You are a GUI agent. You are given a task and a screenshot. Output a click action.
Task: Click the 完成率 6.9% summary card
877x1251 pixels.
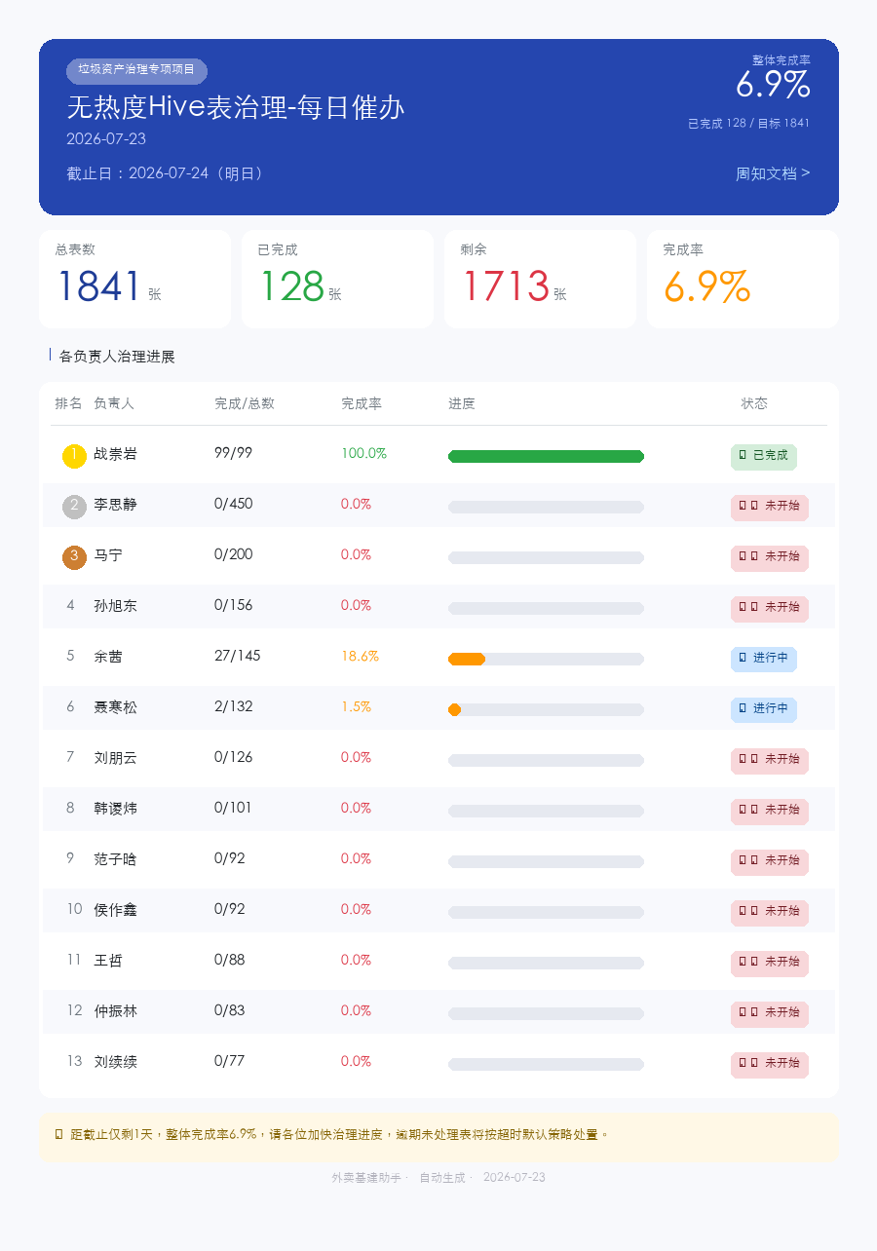(743, 280)
